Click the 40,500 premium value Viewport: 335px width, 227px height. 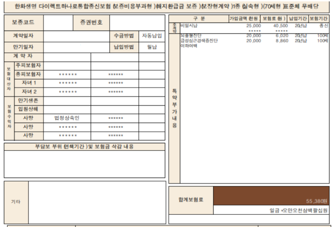[281, 26]
